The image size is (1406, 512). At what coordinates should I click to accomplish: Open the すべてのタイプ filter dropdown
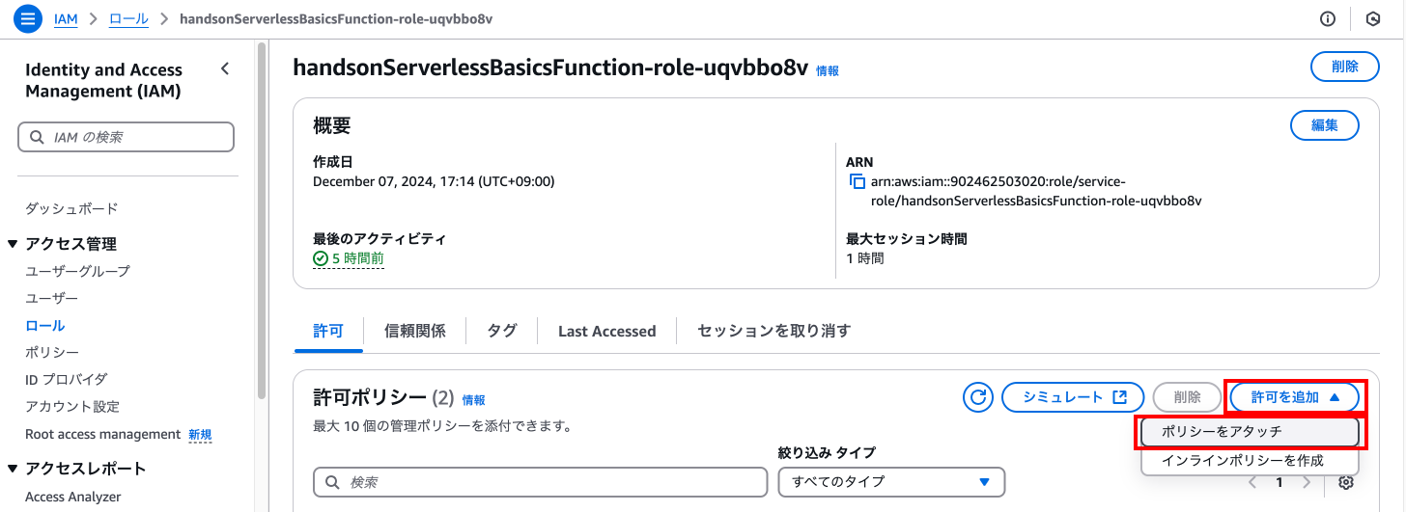891,481
